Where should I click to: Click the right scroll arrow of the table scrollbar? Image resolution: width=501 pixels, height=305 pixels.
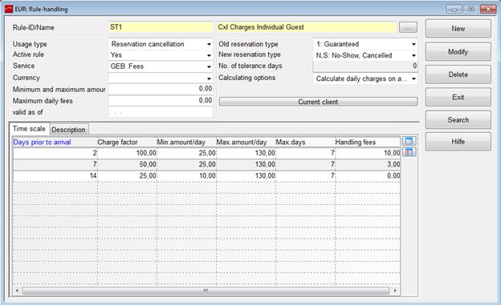pos(395,291)
